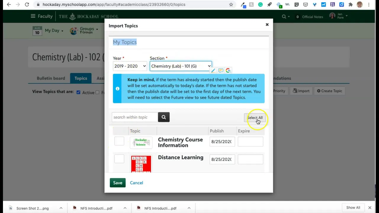Check the Distance Learning topic checkbox
The image size is (379, 213).
[119, 159]
